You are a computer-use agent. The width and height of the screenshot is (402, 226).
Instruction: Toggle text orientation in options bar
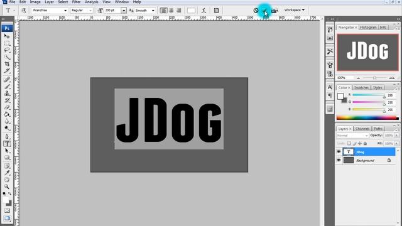24,11
